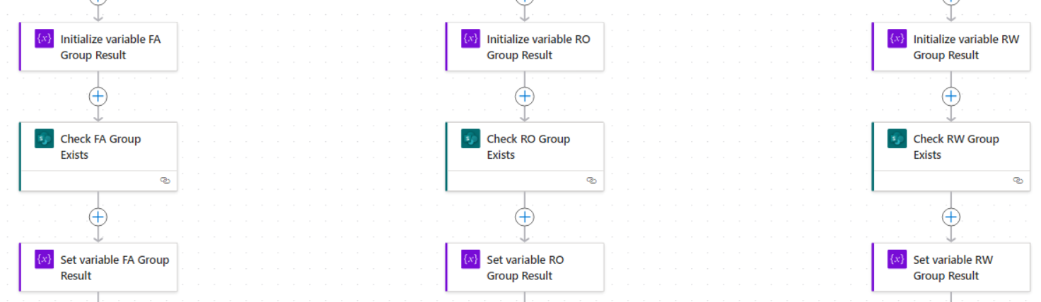Click connection link icon on Check RO Group Exists
Image resolution: width=1041 pixels, height=302 pixels.
click(x=592, y=181)
